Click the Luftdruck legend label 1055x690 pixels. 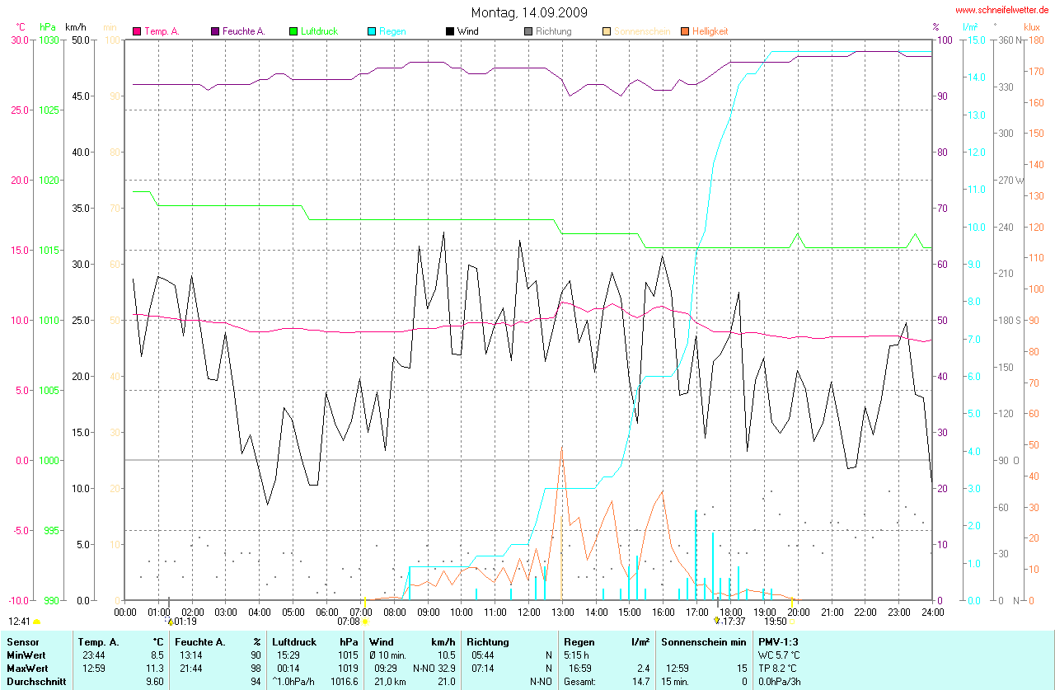point(320,31)
